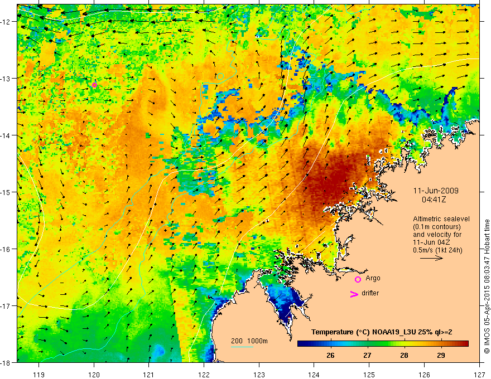Click the 27 tick label on the color bar
This screenshot has height=379, width=491.
[x=367, y=356]
